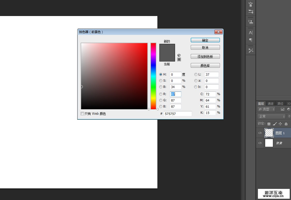
Task: Open the Character panel icon
Action: tap(250, 33)
